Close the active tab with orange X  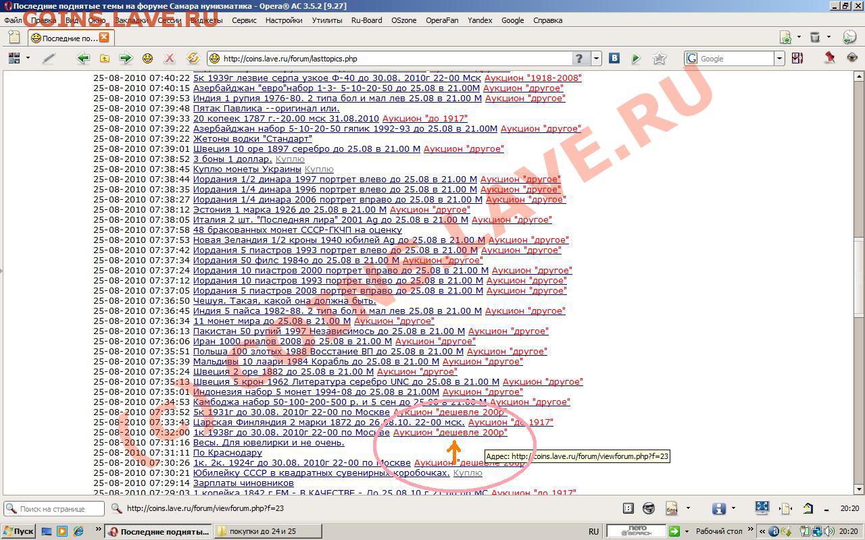point(103,38)
